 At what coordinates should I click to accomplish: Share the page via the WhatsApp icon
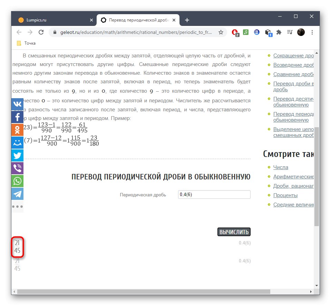point(17,181)
